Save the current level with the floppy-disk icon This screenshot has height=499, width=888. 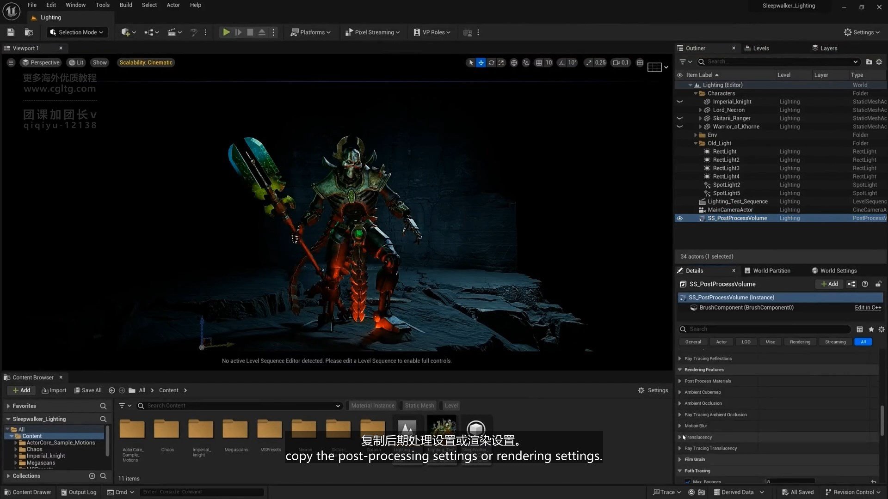pyautogui.click(x=11, y=32)
